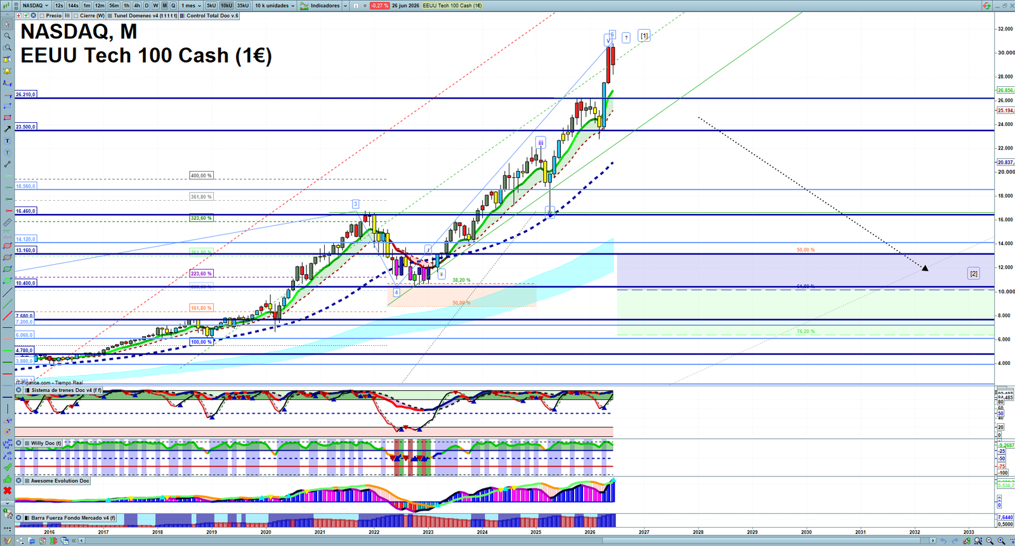Select the Fibonacci retracement tool
Image resolution: width=1015 pixels, height=546 pixels.
(7, 84)
